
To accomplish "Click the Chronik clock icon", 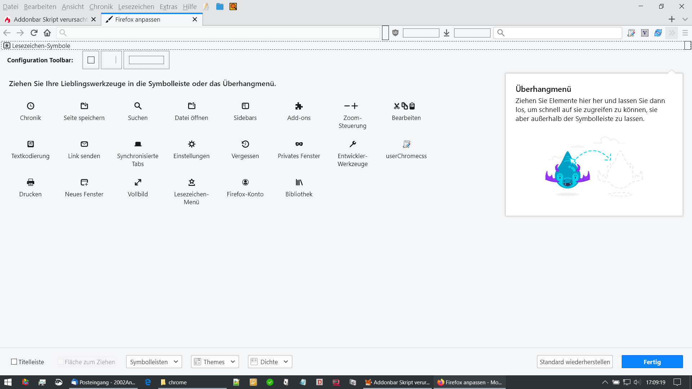I will click(31, 106).
